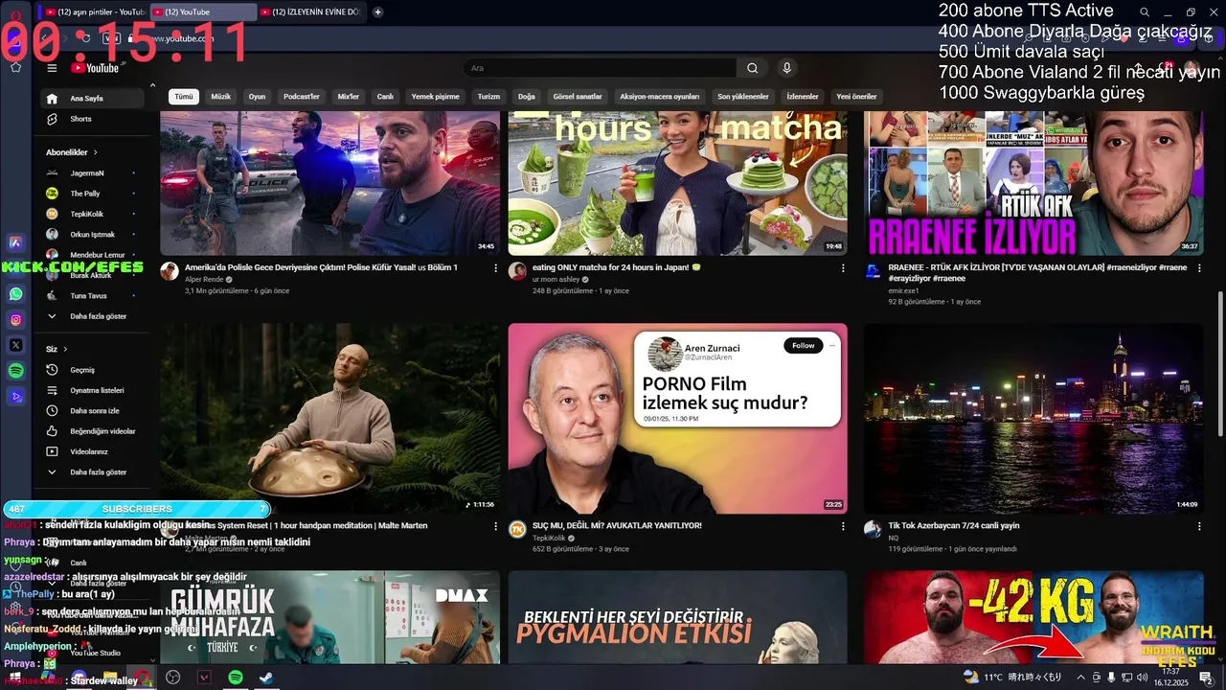The image size is (1226, 690).
Task: Switch to the aşırı pintiler browser tab
Action: [x=96, y=12]
